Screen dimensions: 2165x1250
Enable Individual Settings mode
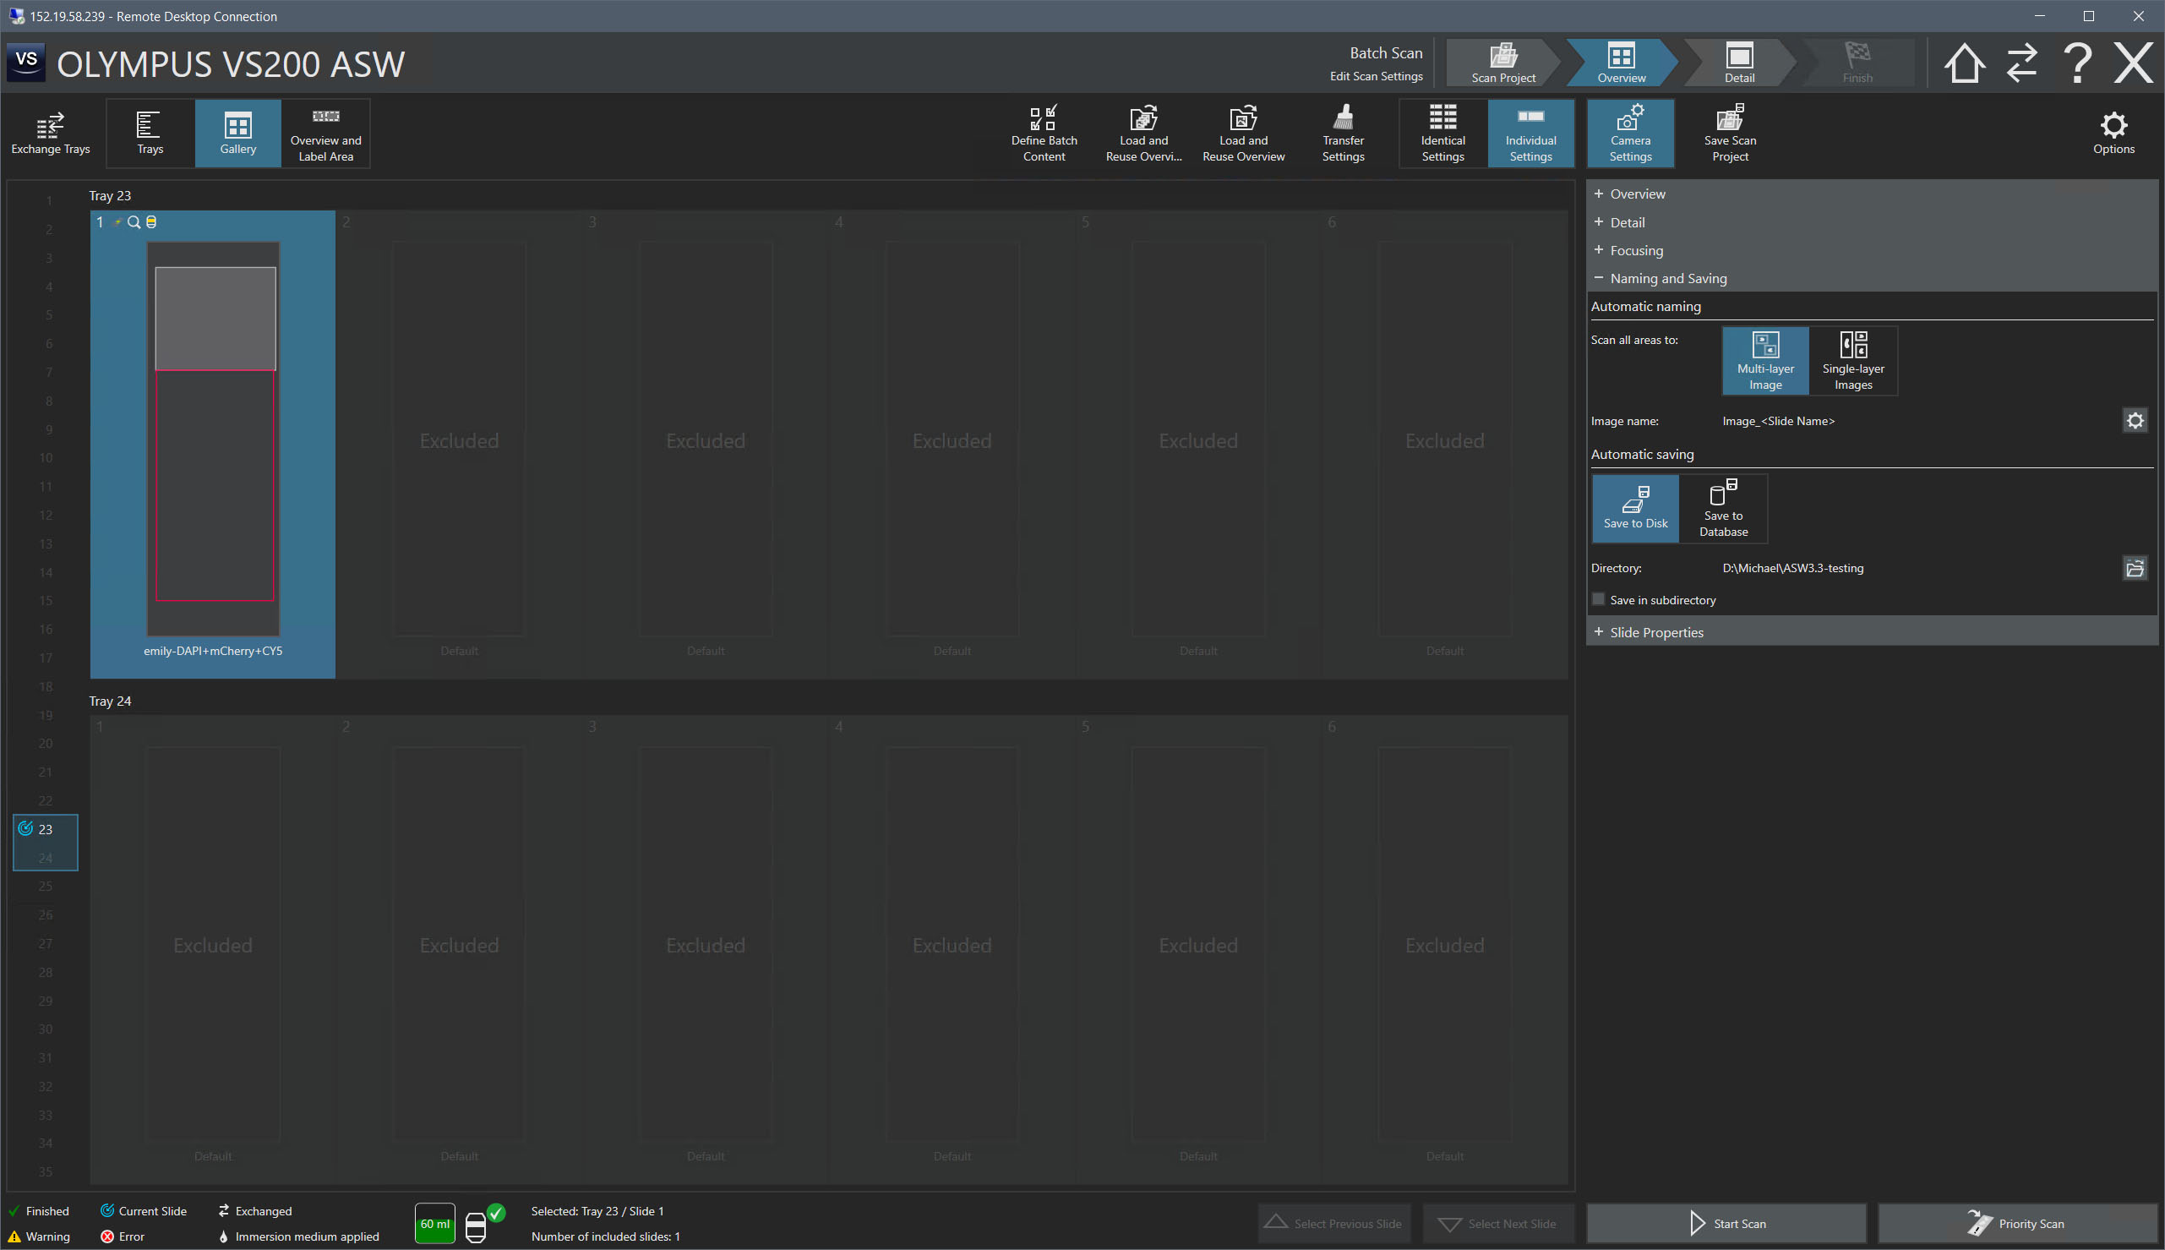point(1530,133)
